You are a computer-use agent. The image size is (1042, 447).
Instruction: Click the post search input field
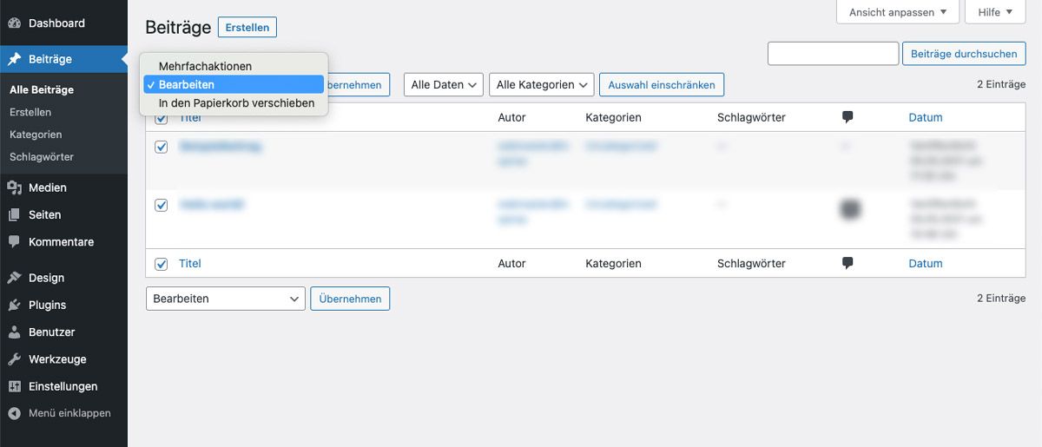[834, 54]
